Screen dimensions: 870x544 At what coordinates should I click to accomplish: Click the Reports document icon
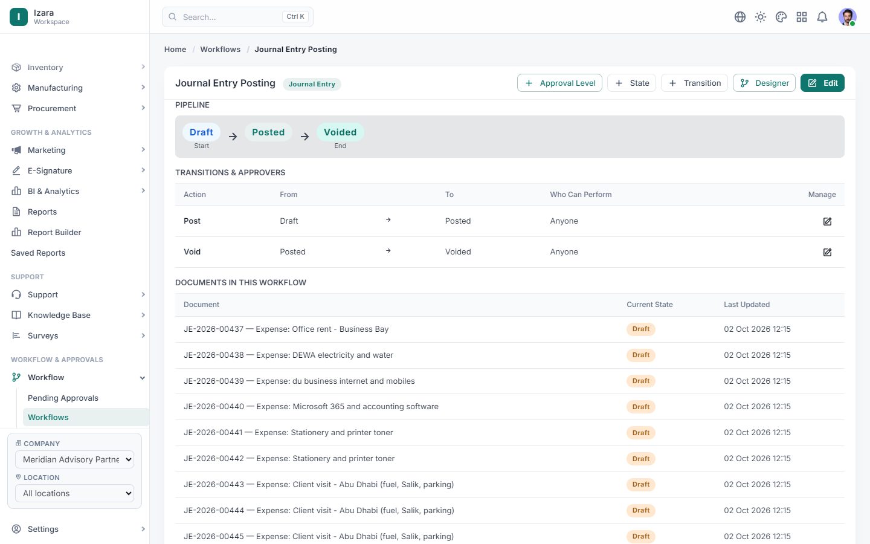point(16,212)
